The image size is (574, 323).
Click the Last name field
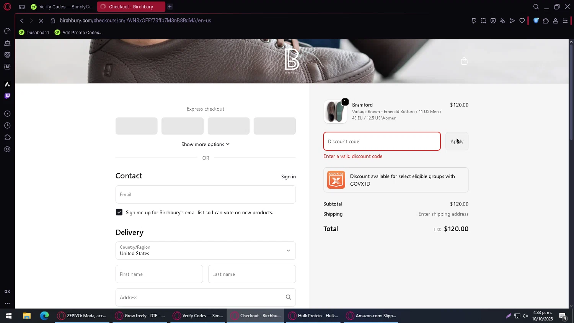[252, 274]
